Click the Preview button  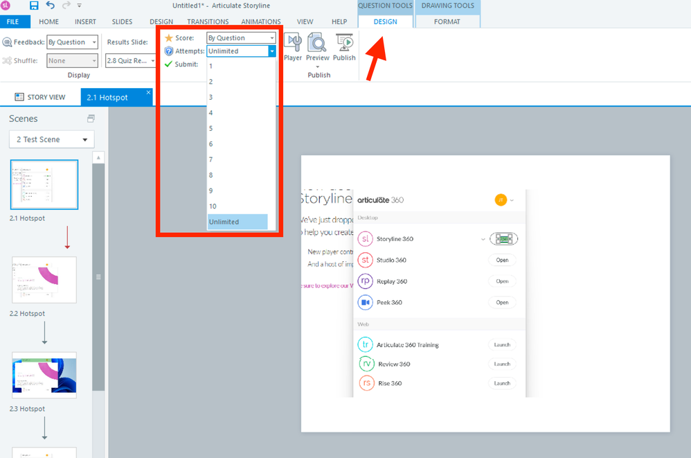(317, 46)
